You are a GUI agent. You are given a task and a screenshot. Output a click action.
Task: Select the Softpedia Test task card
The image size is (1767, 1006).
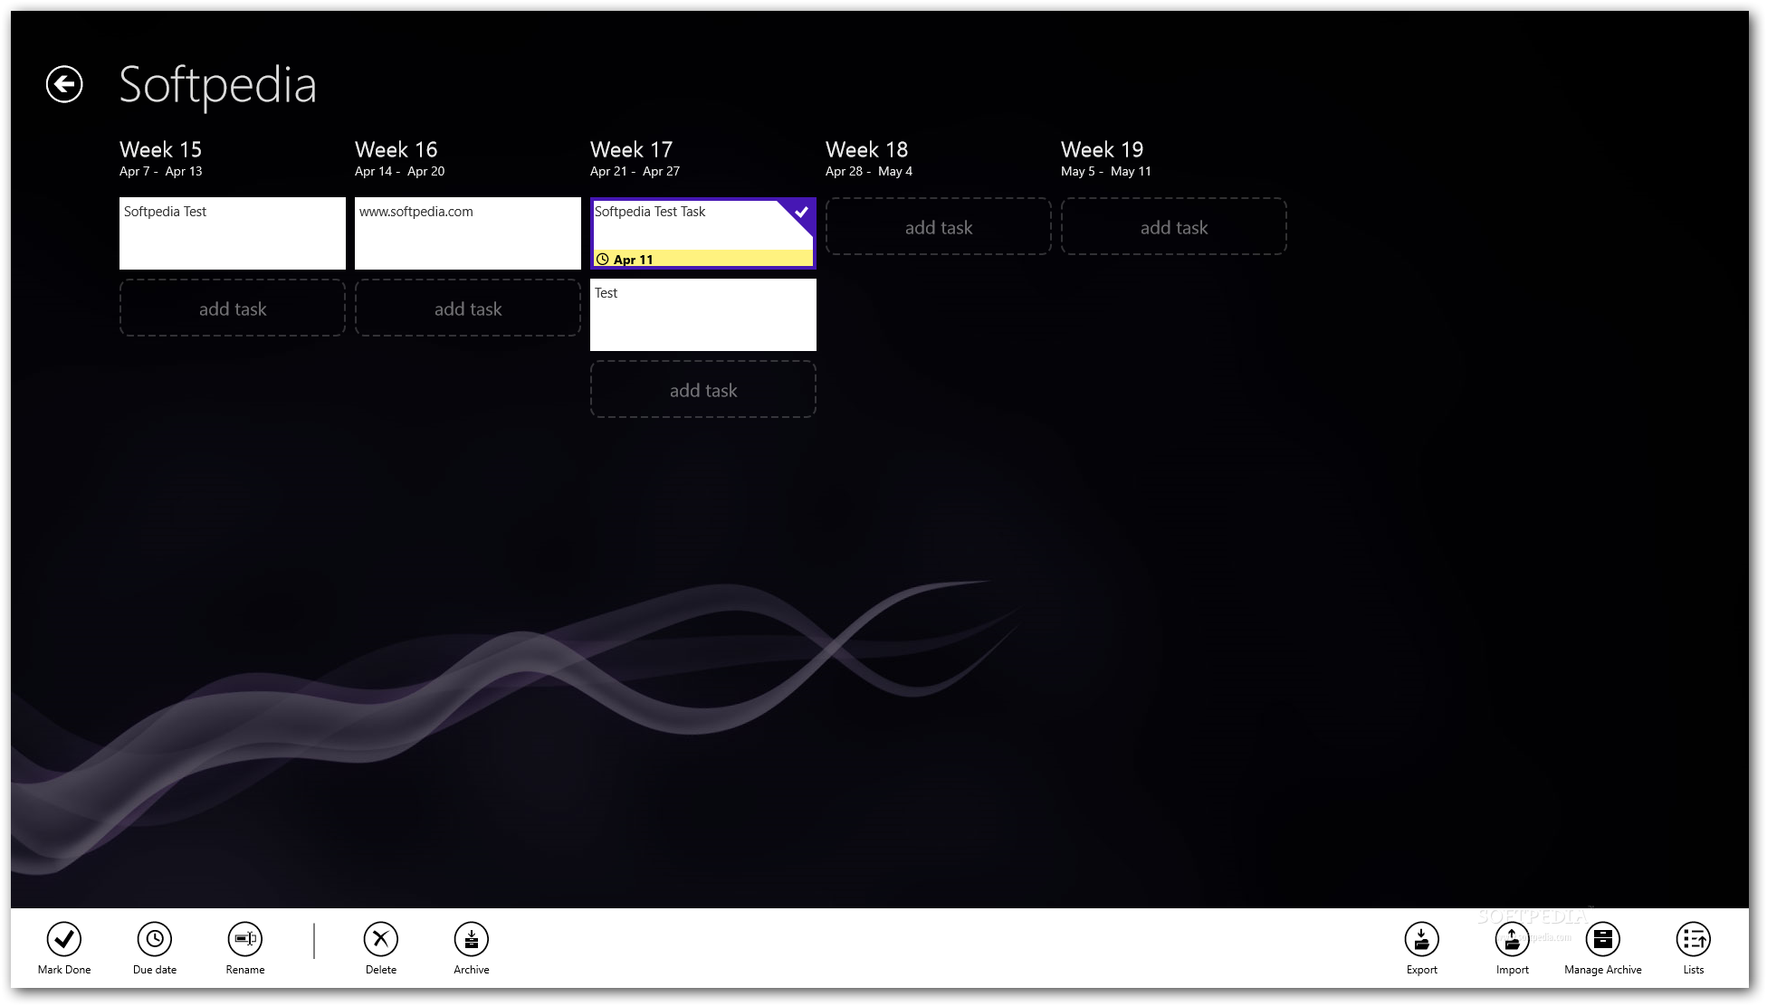pos(233,233)
